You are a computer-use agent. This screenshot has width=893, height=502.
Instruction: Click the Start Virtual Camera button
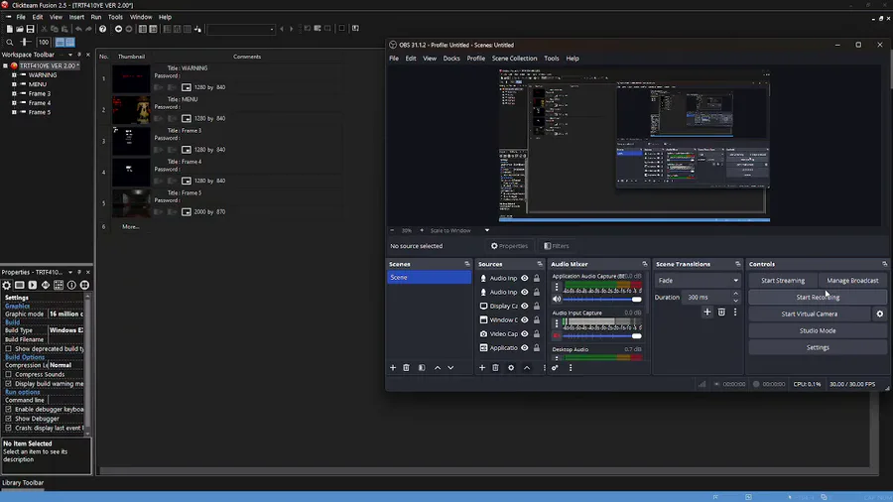810,314
